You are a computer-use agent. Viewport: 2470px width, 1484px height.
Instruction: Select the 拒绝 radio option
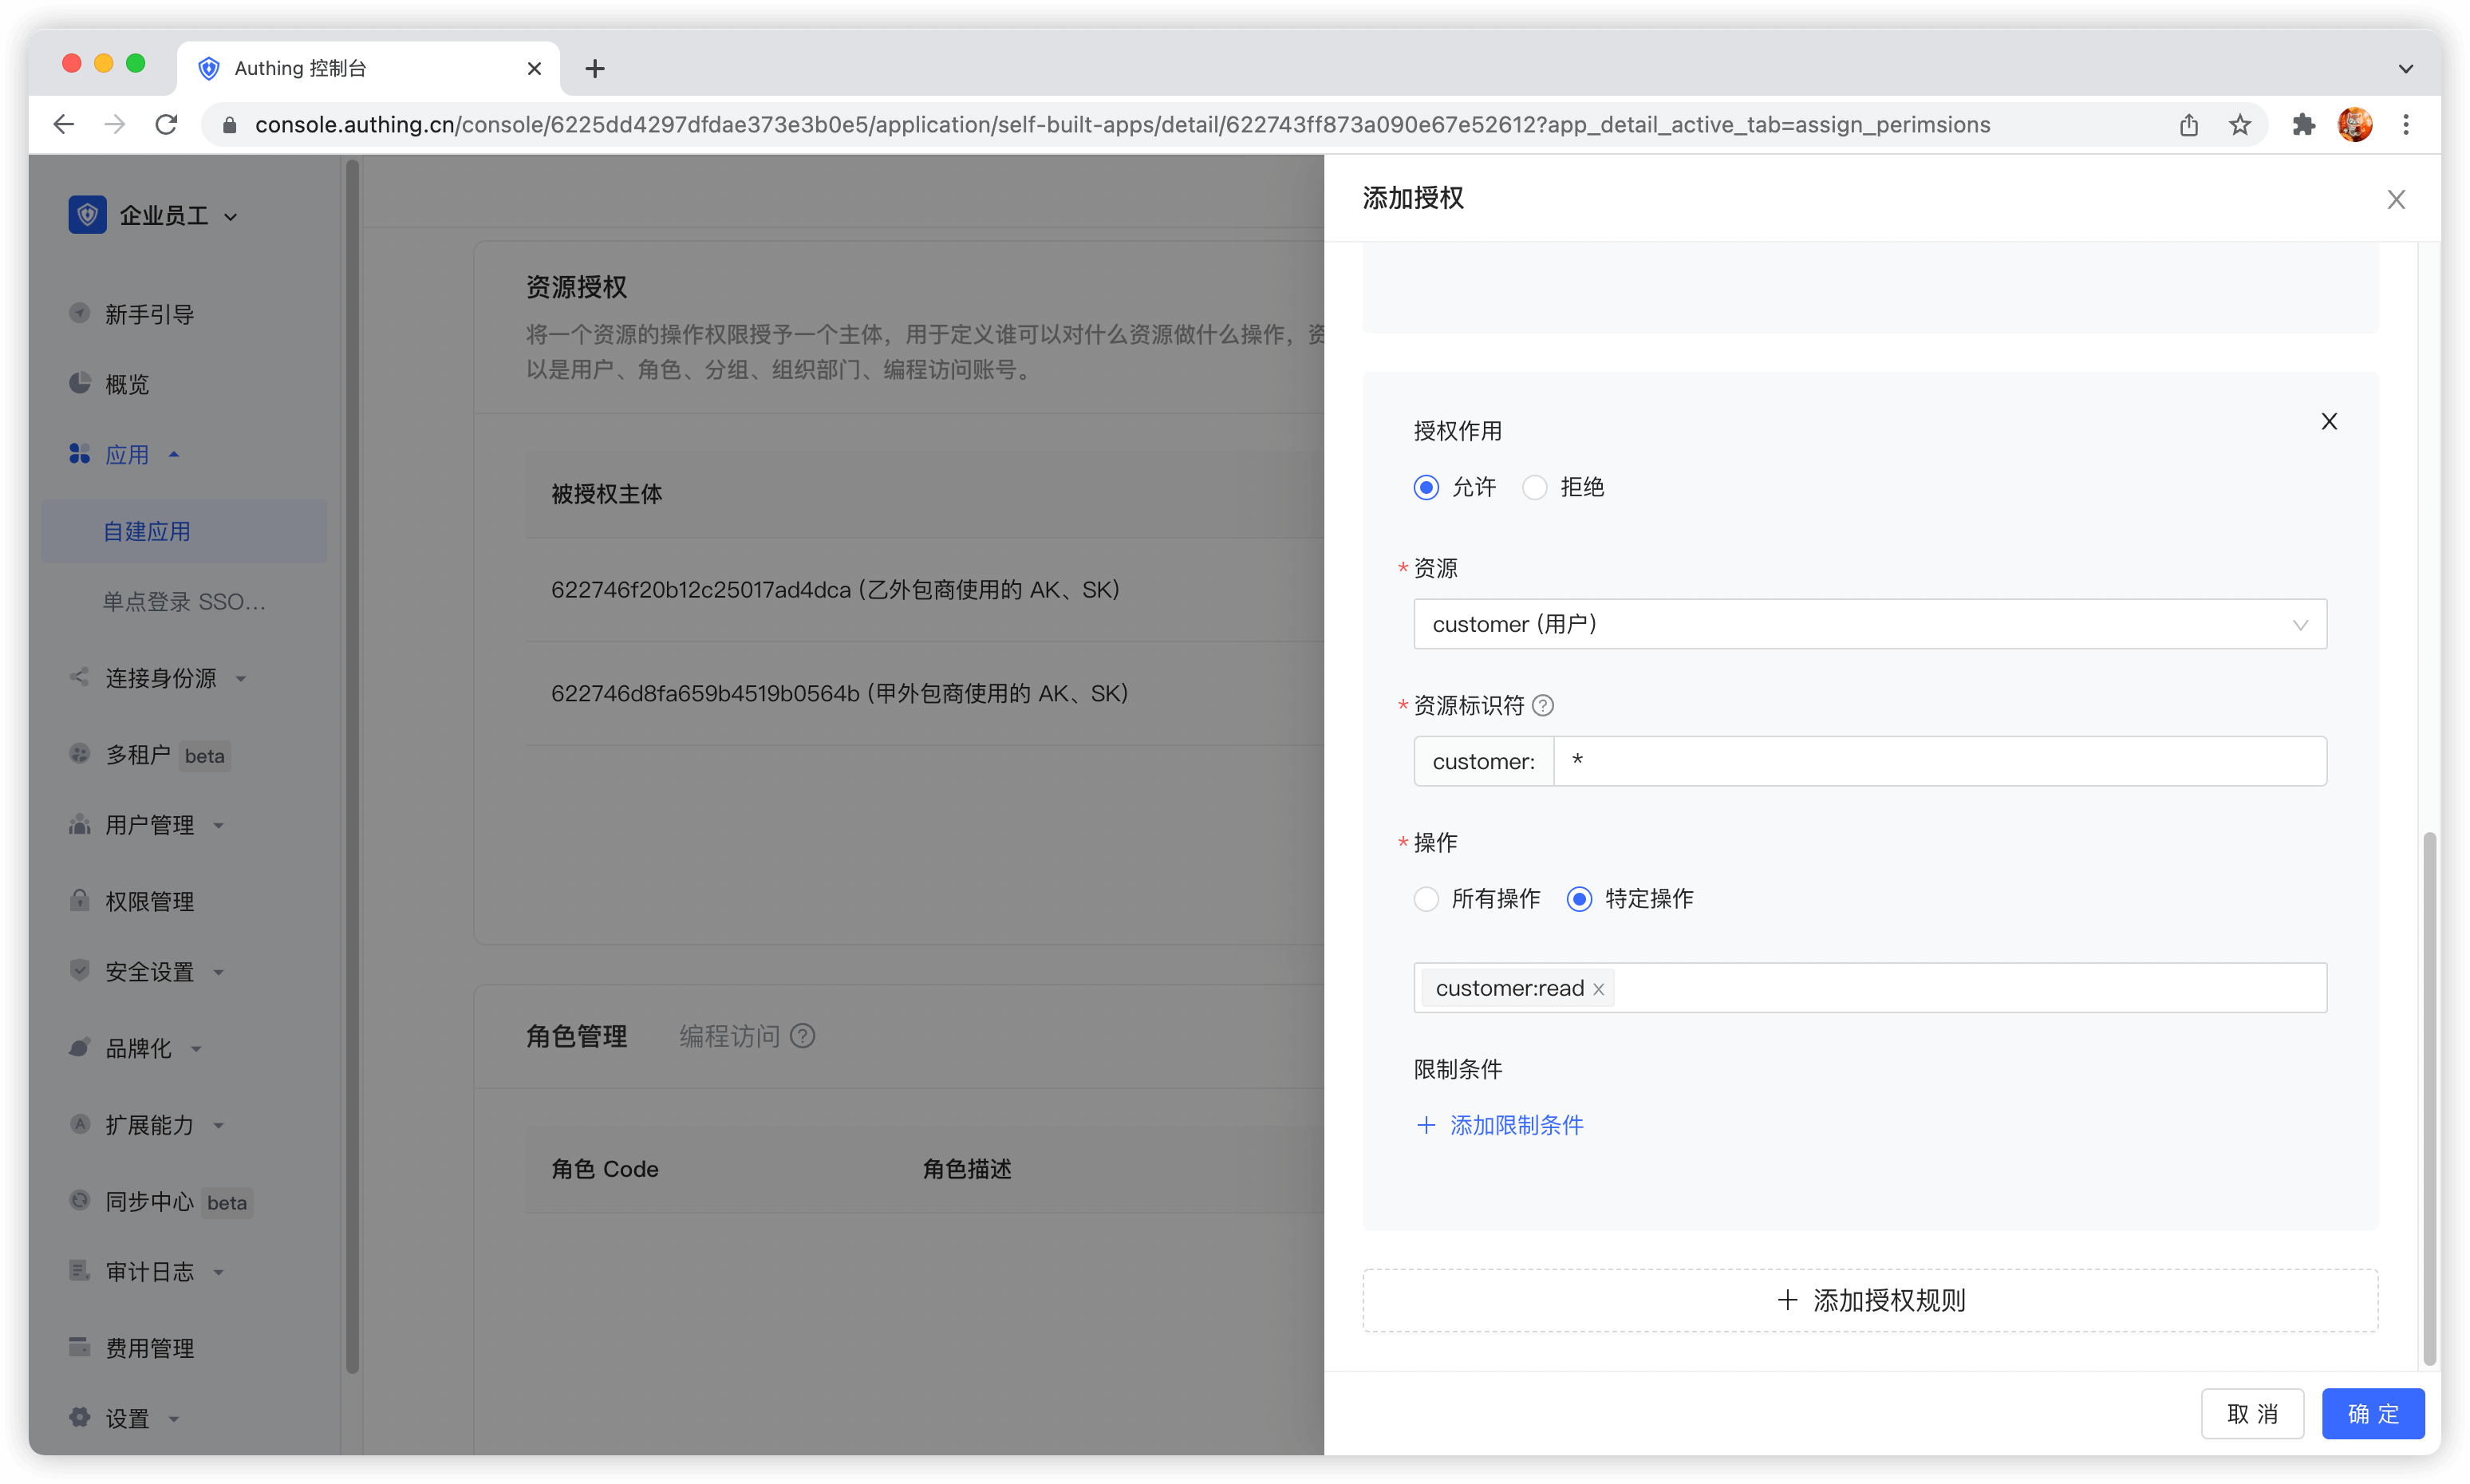[1535, 488]
